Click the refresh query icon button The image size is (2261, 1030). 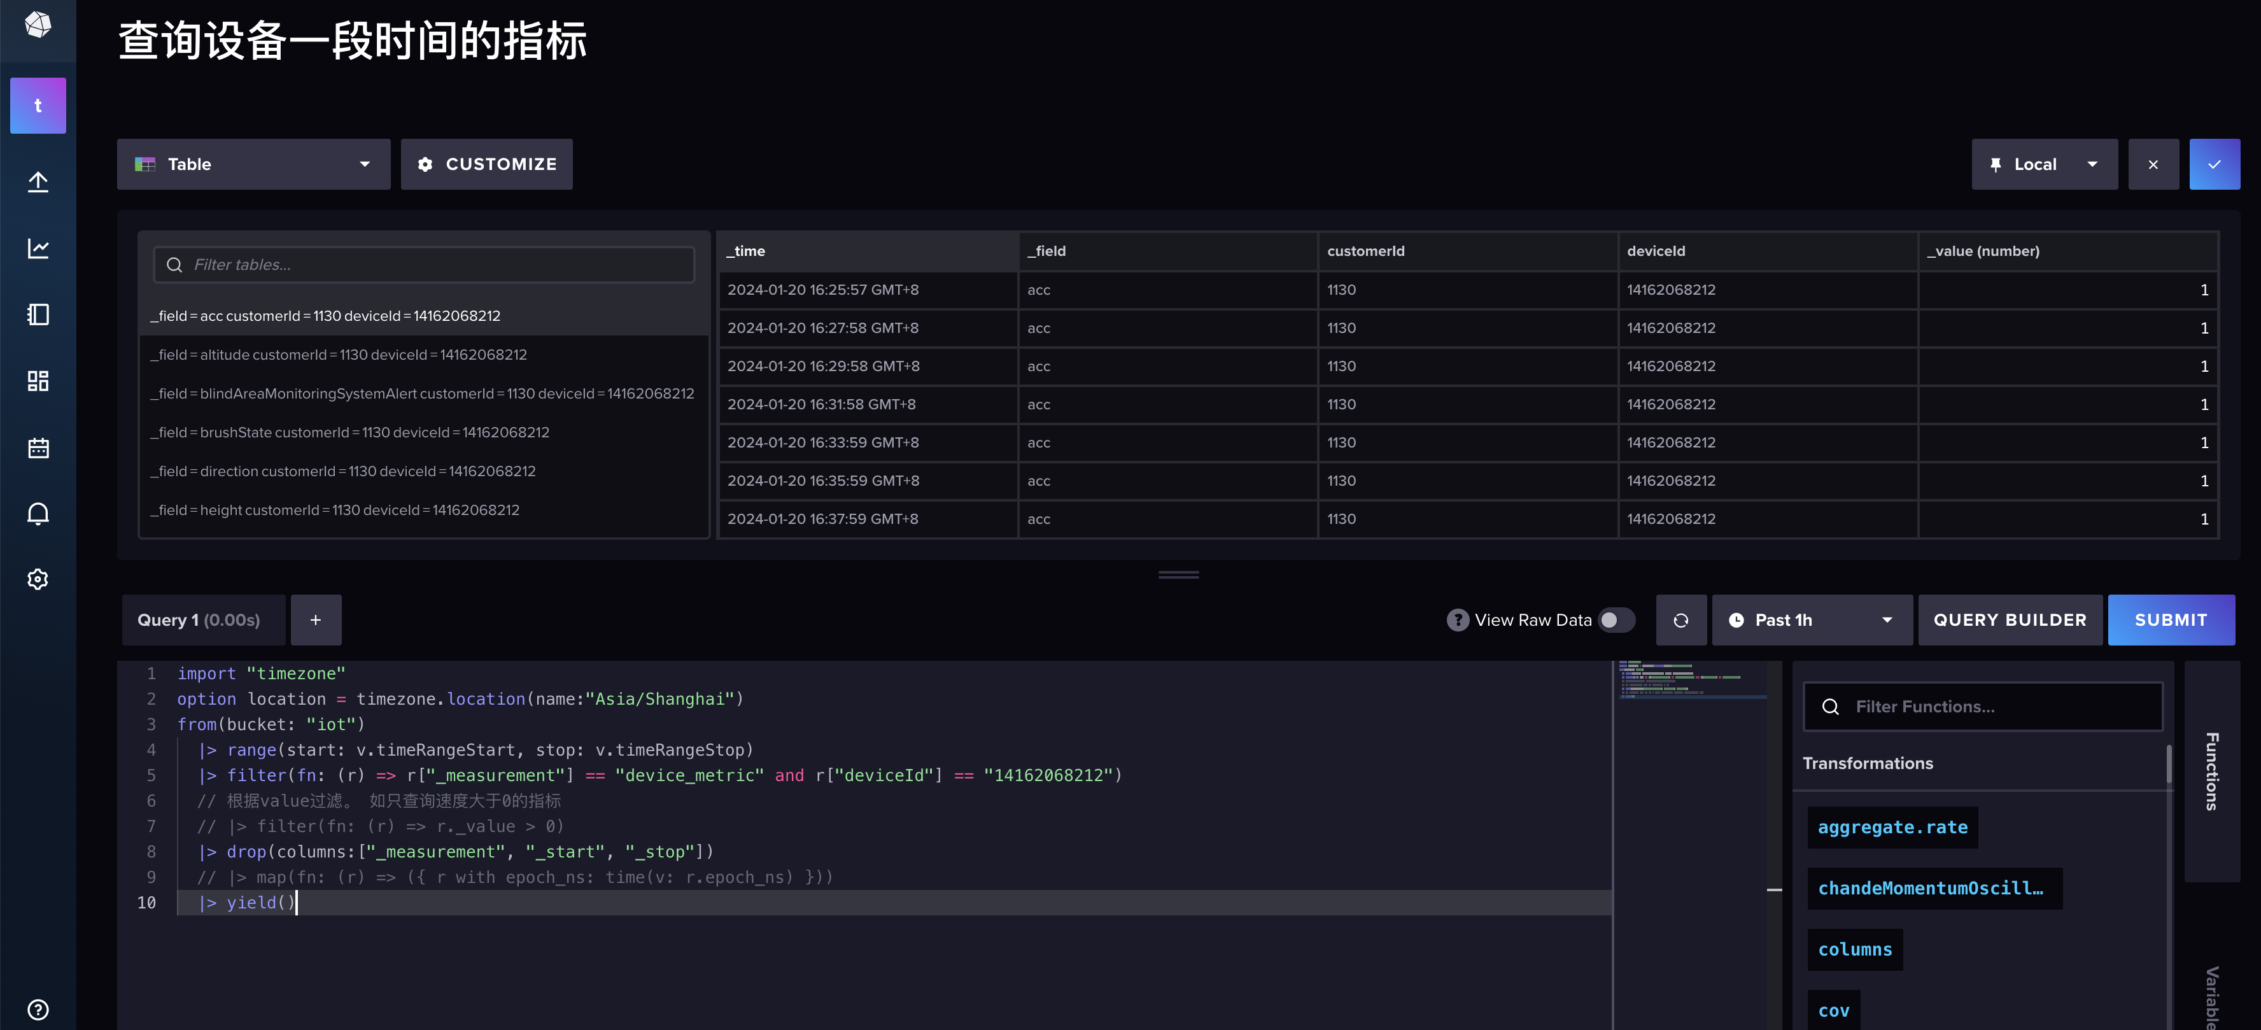[x=1680, y=620]
